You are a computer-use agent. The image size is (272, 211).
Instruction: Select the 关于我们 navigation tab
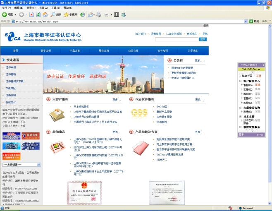[x=193, y=51]
